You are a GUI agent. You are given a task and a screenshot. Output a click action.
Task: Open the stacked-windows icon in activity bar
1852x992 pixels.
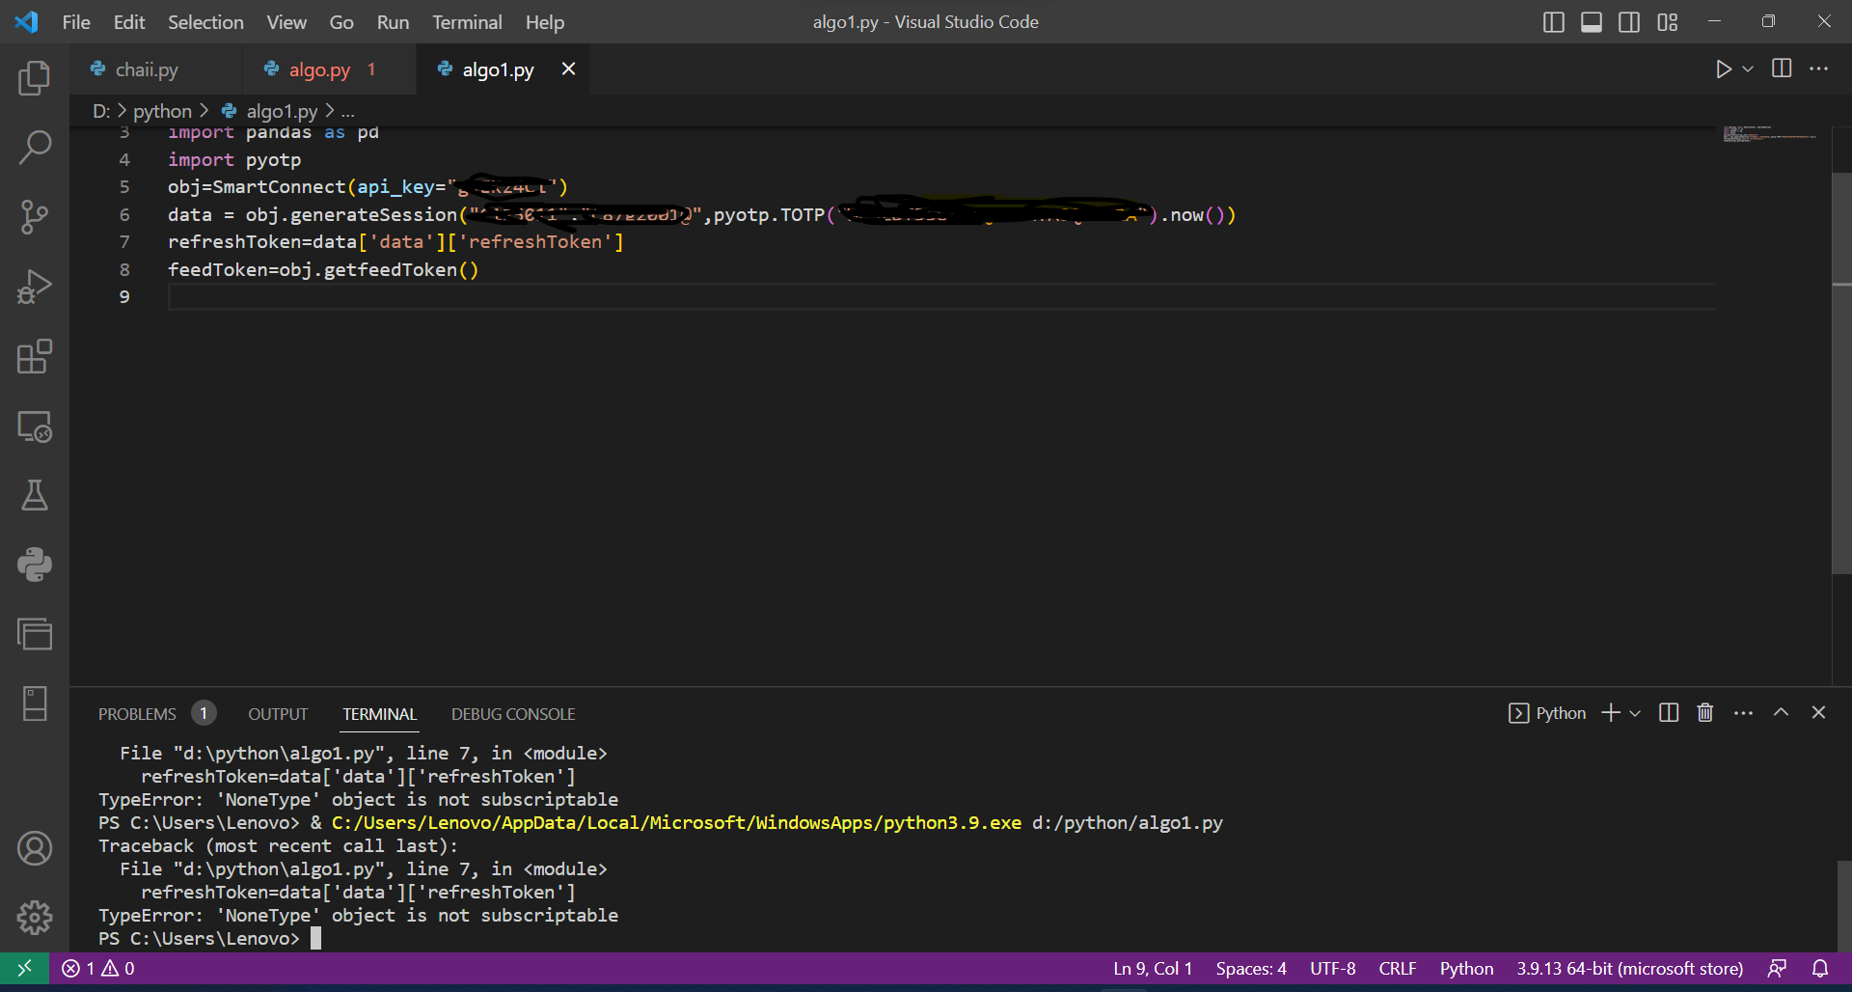pyautogui.click(x=35, y=634)
